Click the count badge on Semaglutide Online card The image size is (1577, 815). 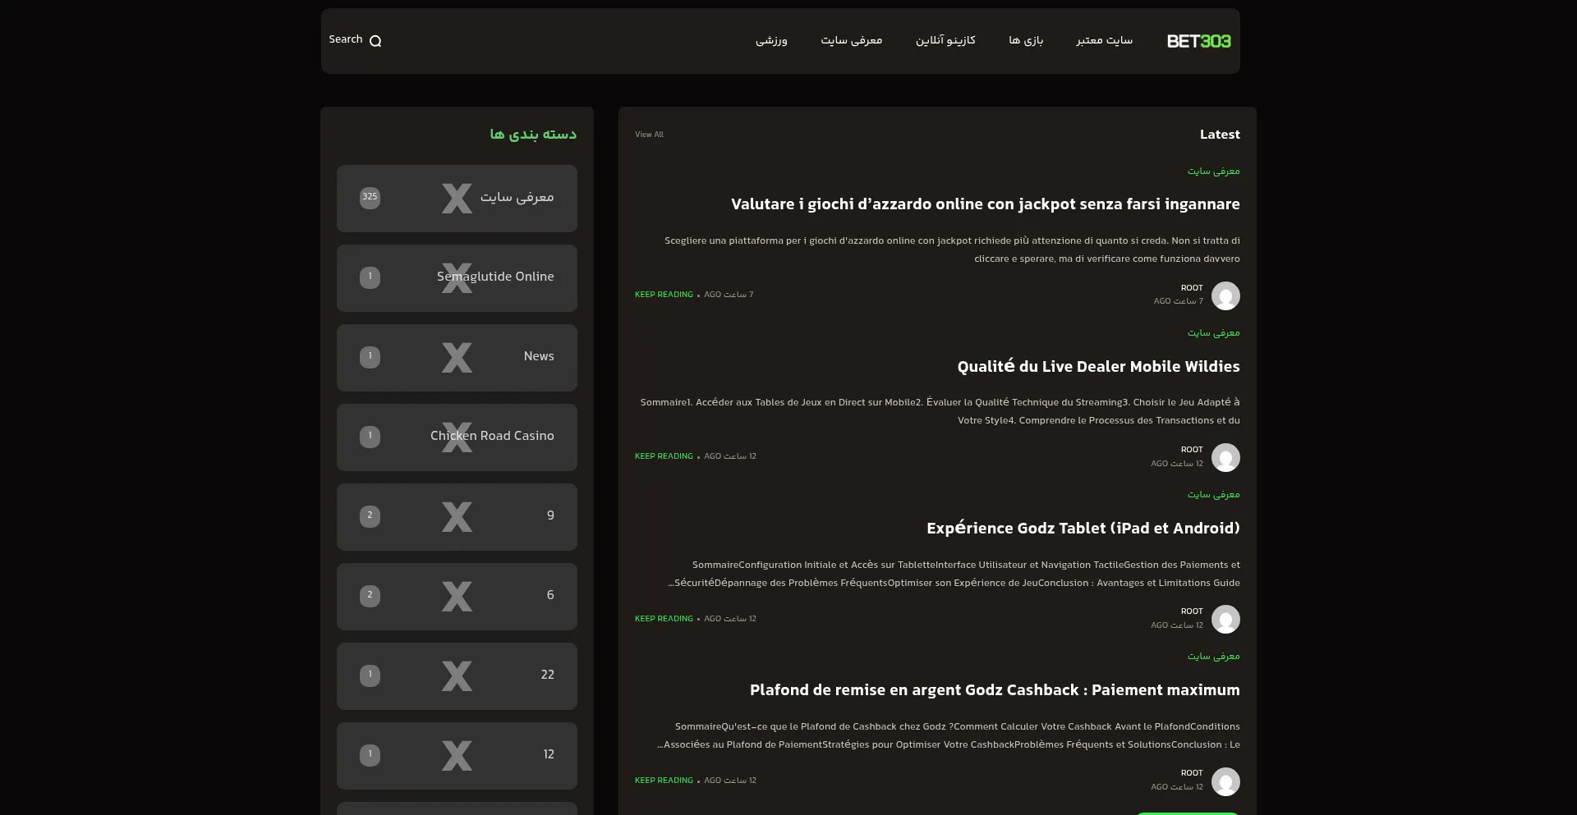click(x=370, y=277)
